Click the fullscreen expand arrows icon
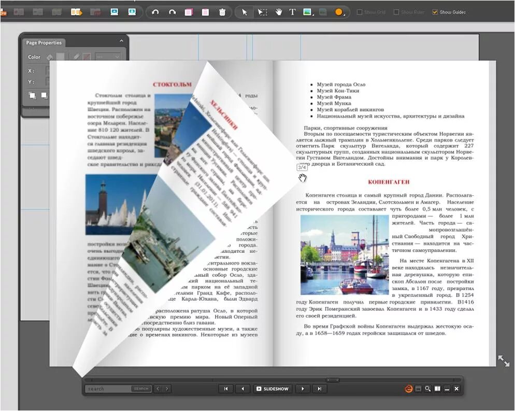Viewport: 515px width, 411px height. pos(504,361)
